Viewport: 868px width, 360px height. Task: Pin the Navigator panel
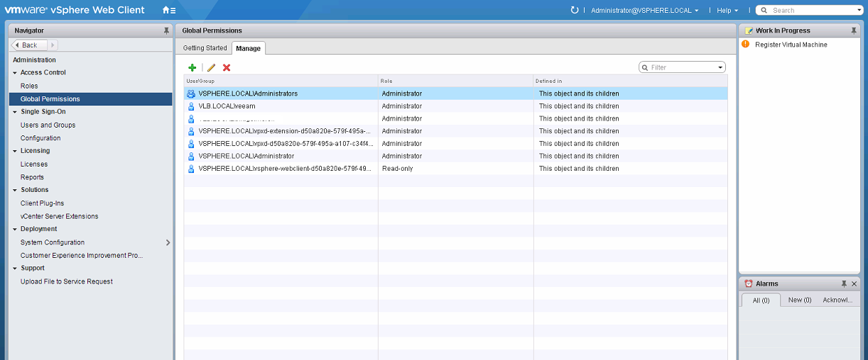click(166, 30)
